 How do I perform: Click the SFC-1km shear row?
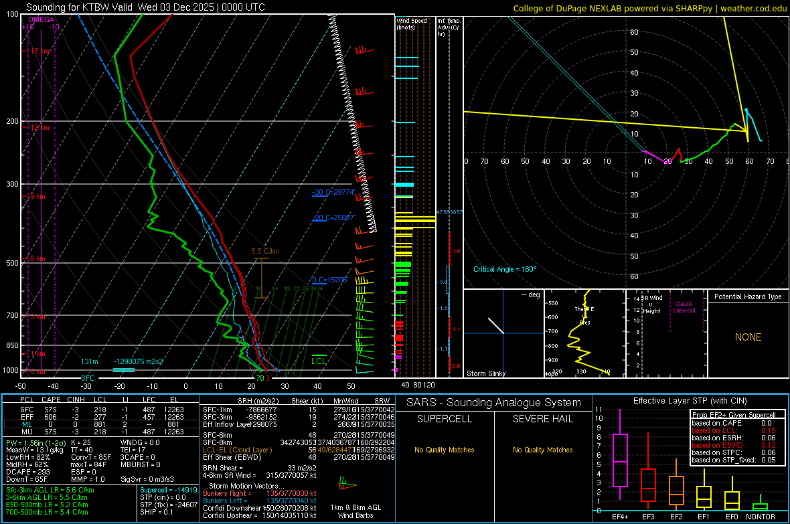[x=299, y=410]
